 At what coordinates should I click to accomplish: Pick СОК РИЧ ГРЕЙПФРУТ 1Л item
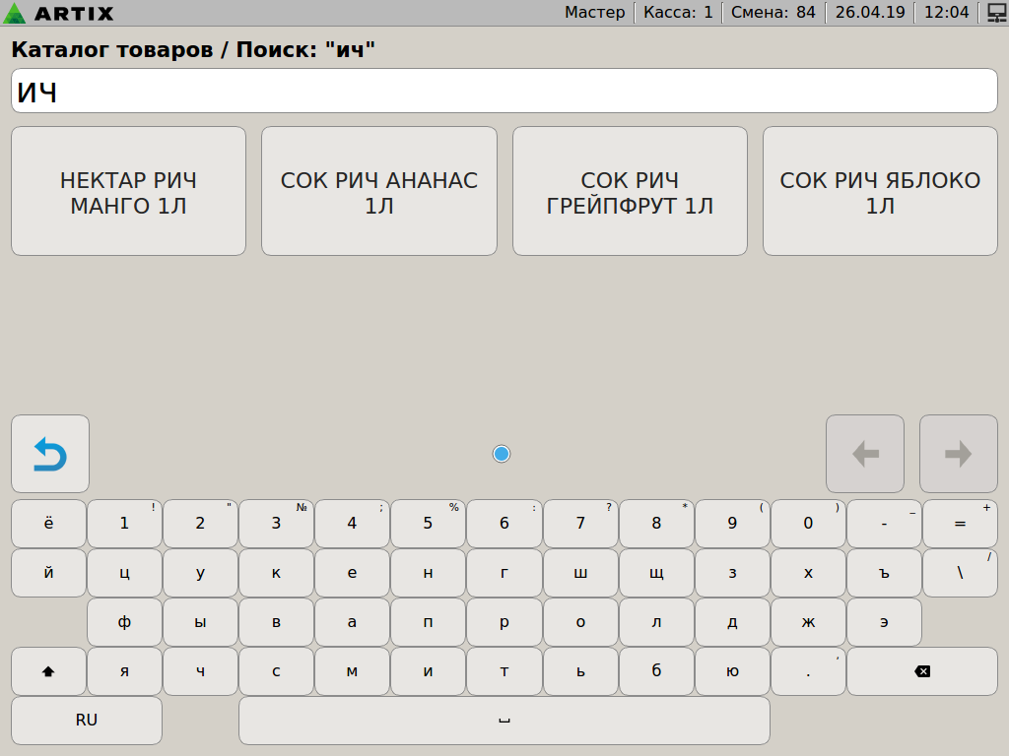tap(630, 192)
